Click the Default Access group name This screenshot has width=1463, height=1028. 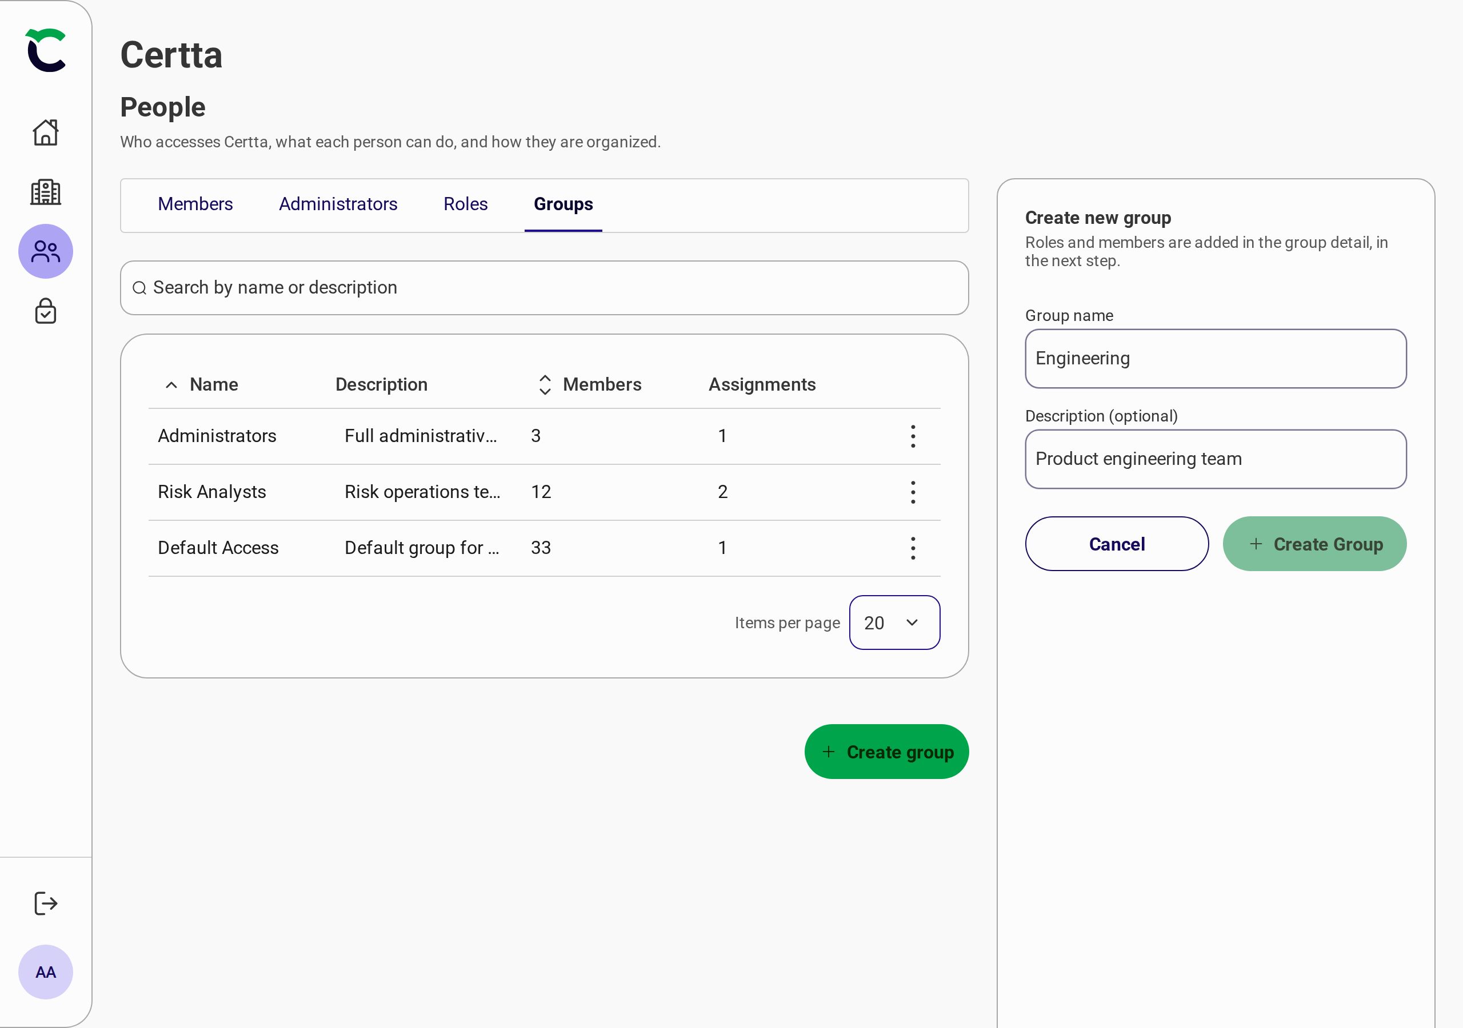[218, 548]
